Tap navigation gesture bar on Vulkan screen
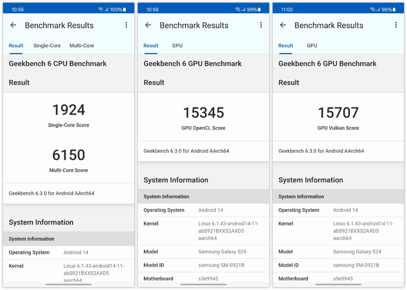 click(338, 285)
